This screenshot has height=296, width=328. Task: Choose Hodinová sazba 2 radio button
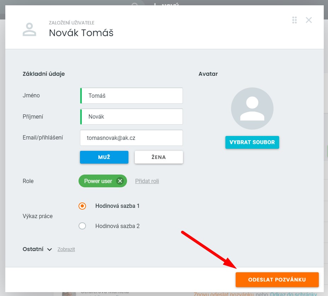click(82, 226)
